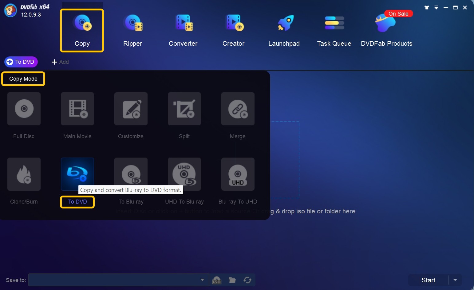Select Clone/Burn copy mode
The width and height of the screenshot is (474, 290).
(24, 174)
